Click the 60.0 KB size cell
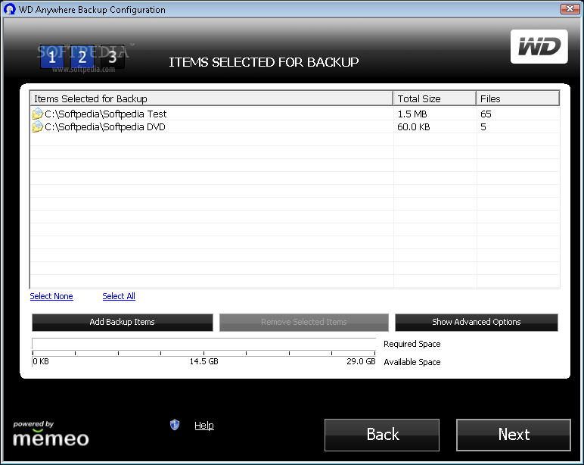Screen dimensions: 584x465 tap(414, 126)
